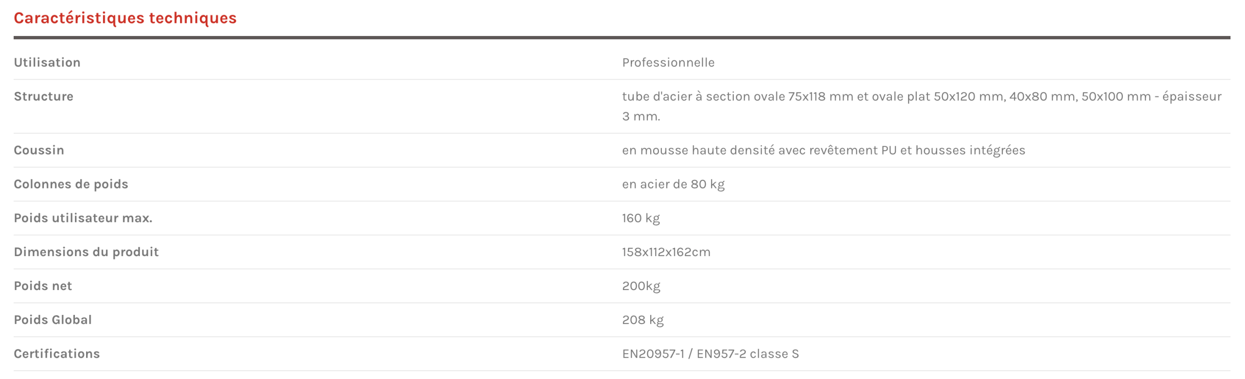This screenshot has width=1245, height=379.
Task: Click the 'Colonnes de poids' label
Action: 71,184
